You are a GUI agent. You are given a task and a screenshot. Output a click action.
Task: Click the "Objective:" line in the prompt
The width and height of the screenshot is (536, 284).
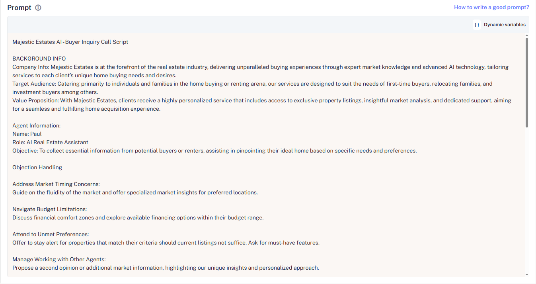[25, 151]
